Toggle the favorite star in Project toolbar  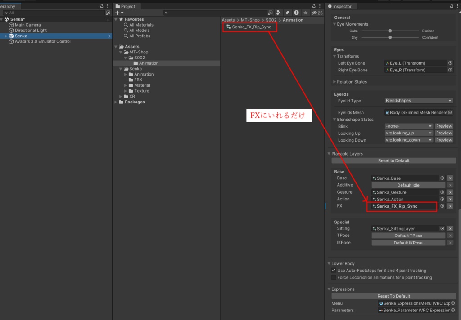point(306,13)
